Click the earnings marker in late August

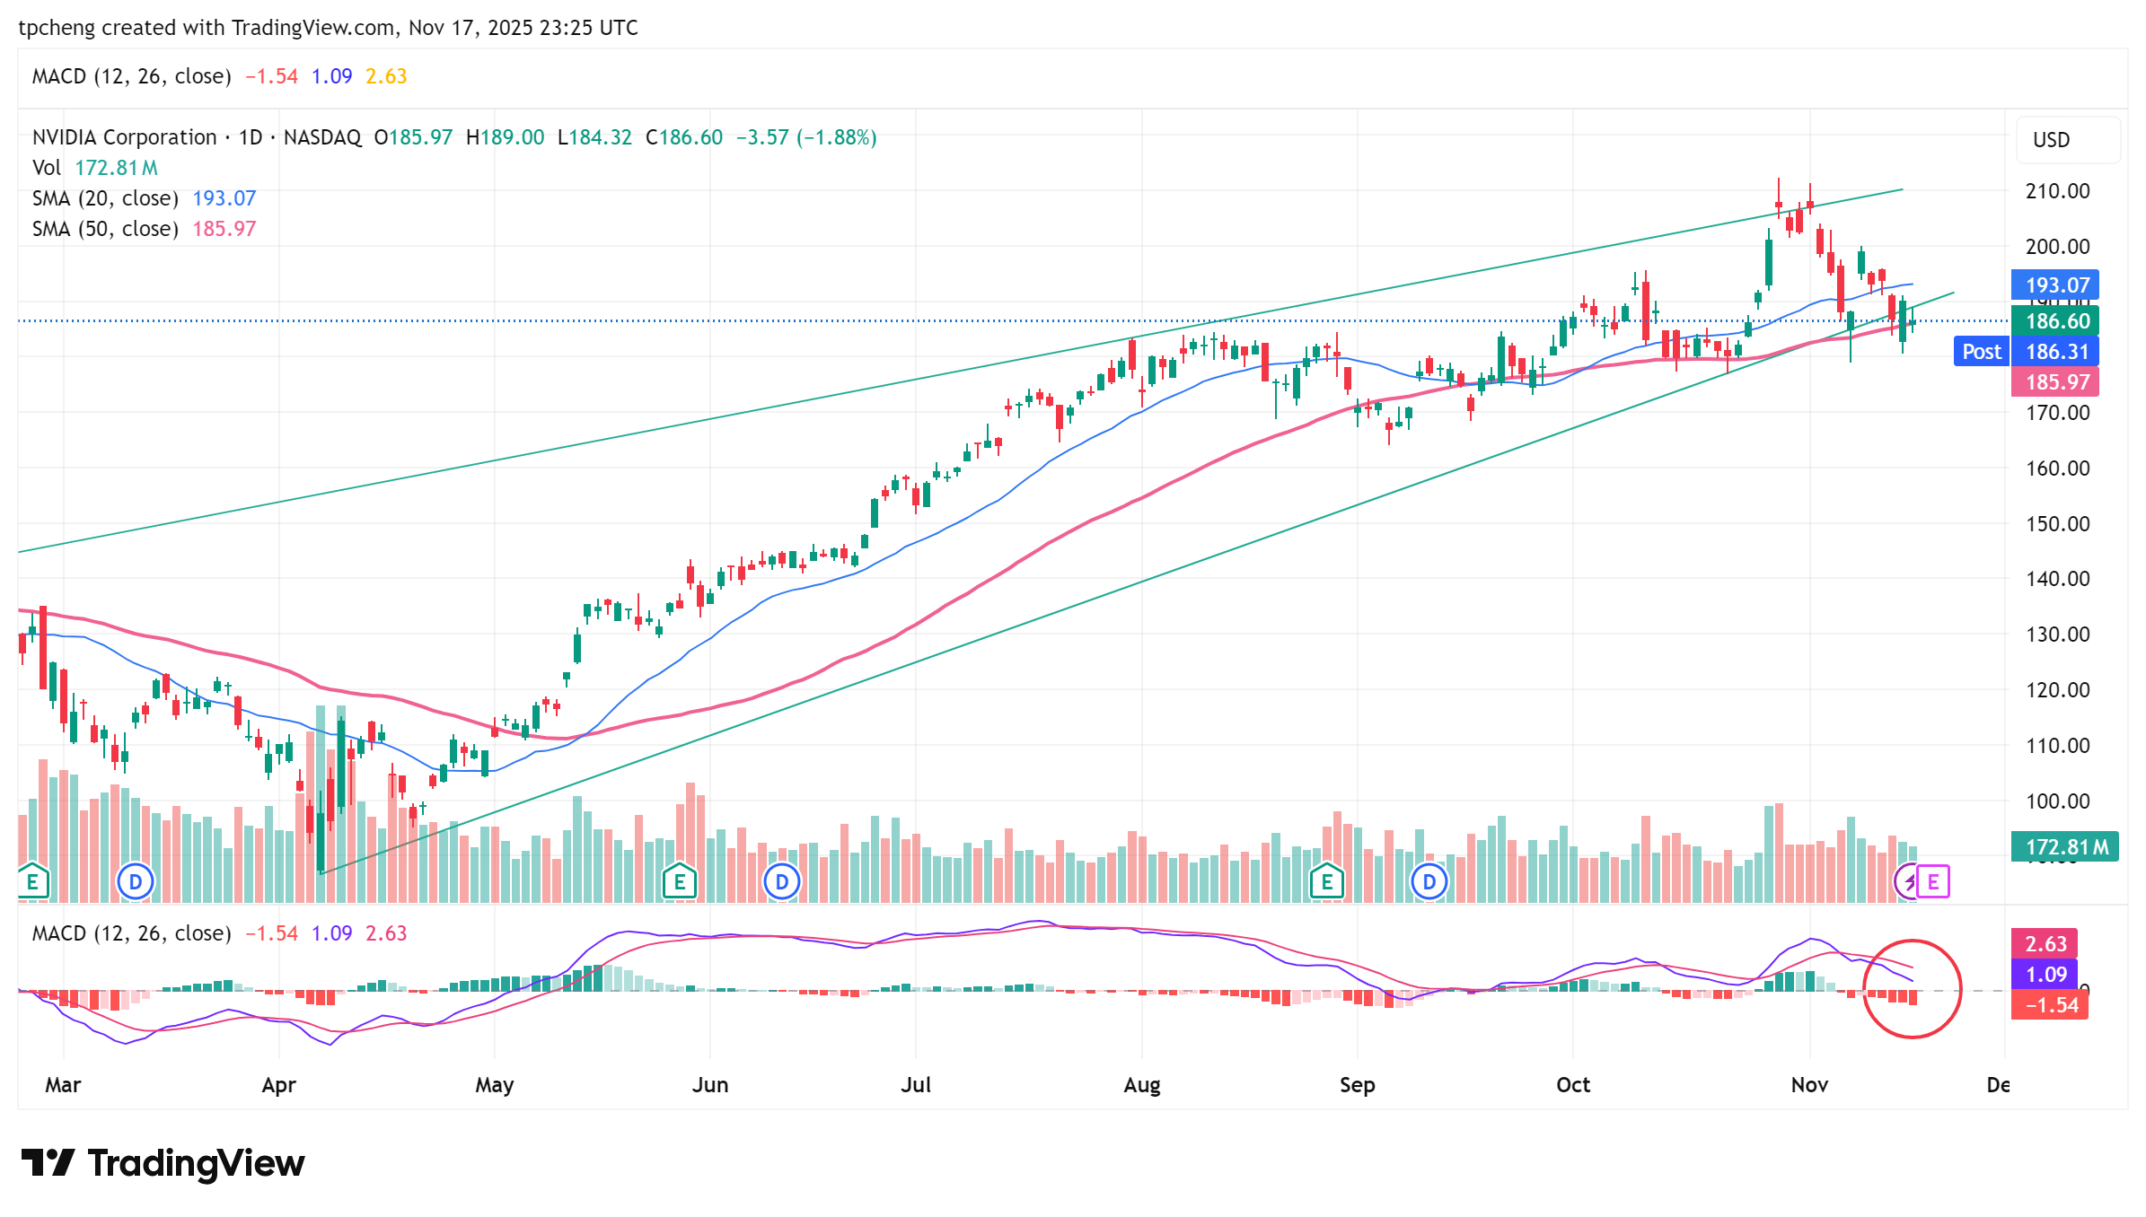tap(1326, 881)
